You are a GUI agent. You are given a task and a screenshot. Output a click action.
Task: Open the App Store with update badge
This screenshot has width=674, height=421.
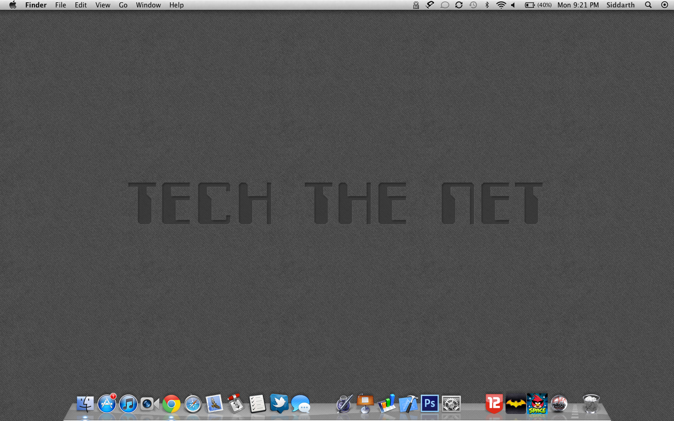point(107,403)
